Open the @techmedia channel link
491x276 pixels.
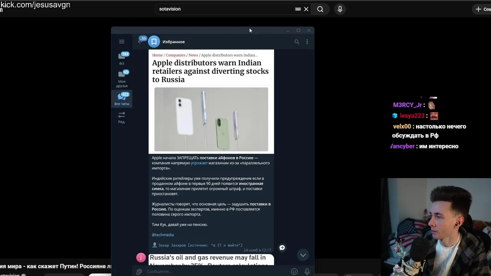[163, 235]
